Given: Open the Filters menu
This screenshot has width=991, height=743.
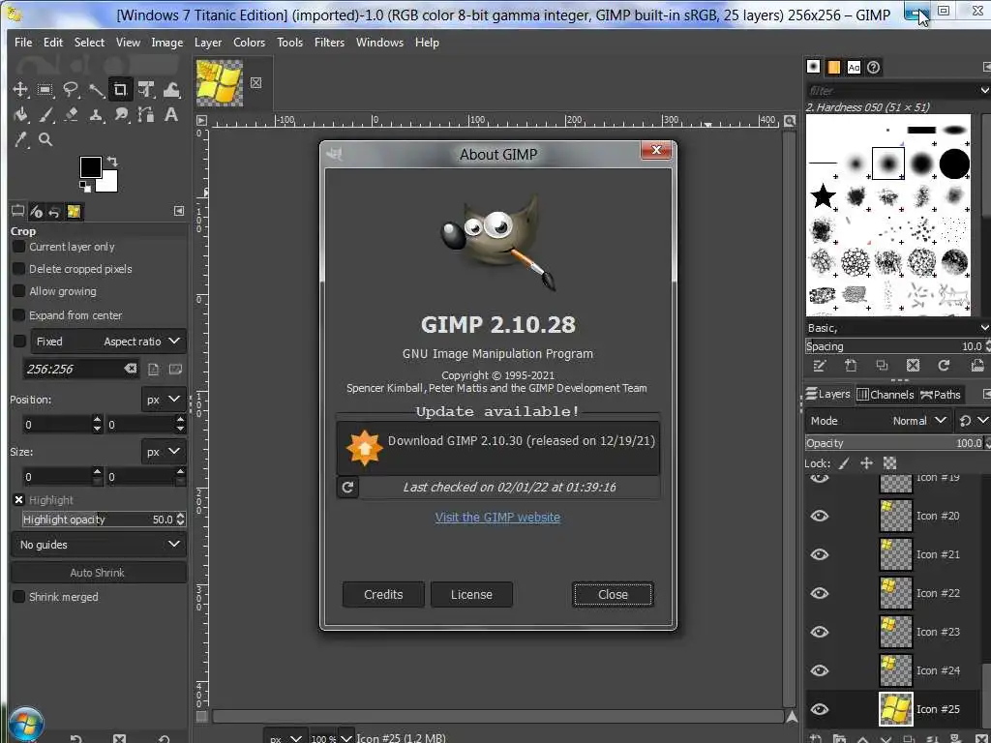Looking at the screenshot, I should (329, 43).
